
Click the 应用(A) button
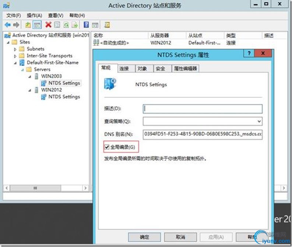pyautogui.click(x=216, y=237)
